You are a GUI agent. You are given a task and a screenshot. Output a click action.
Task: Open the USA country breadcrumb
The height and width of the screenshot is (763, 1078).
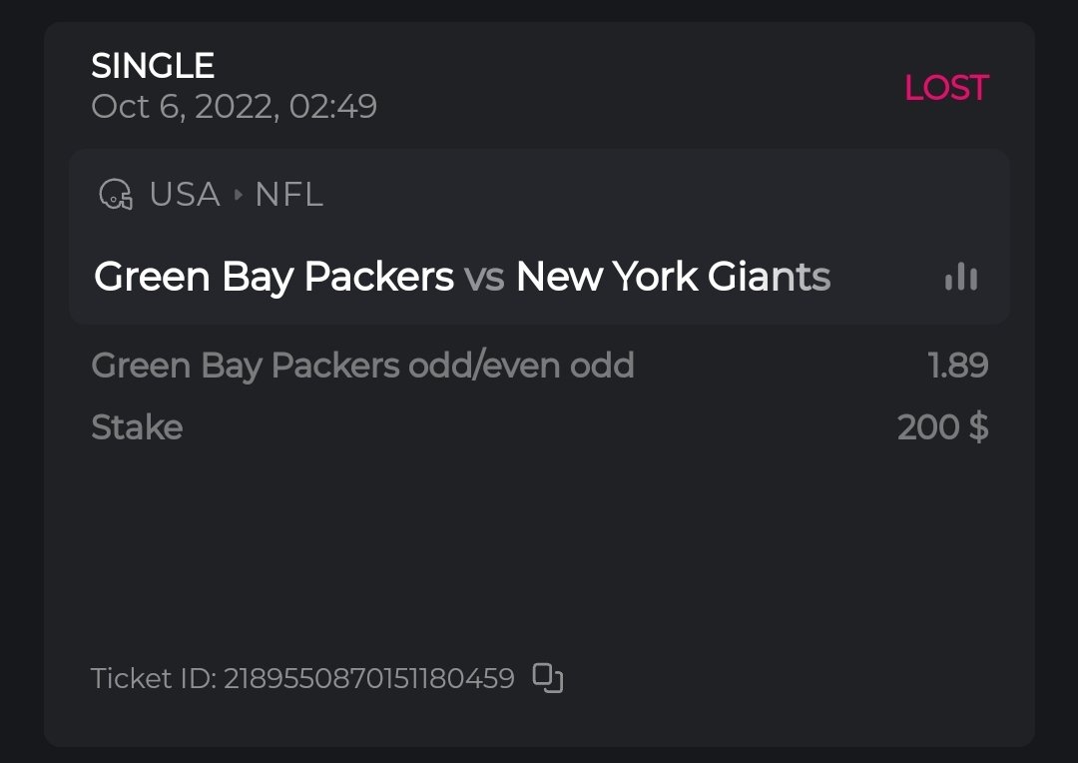coord(185,194)
